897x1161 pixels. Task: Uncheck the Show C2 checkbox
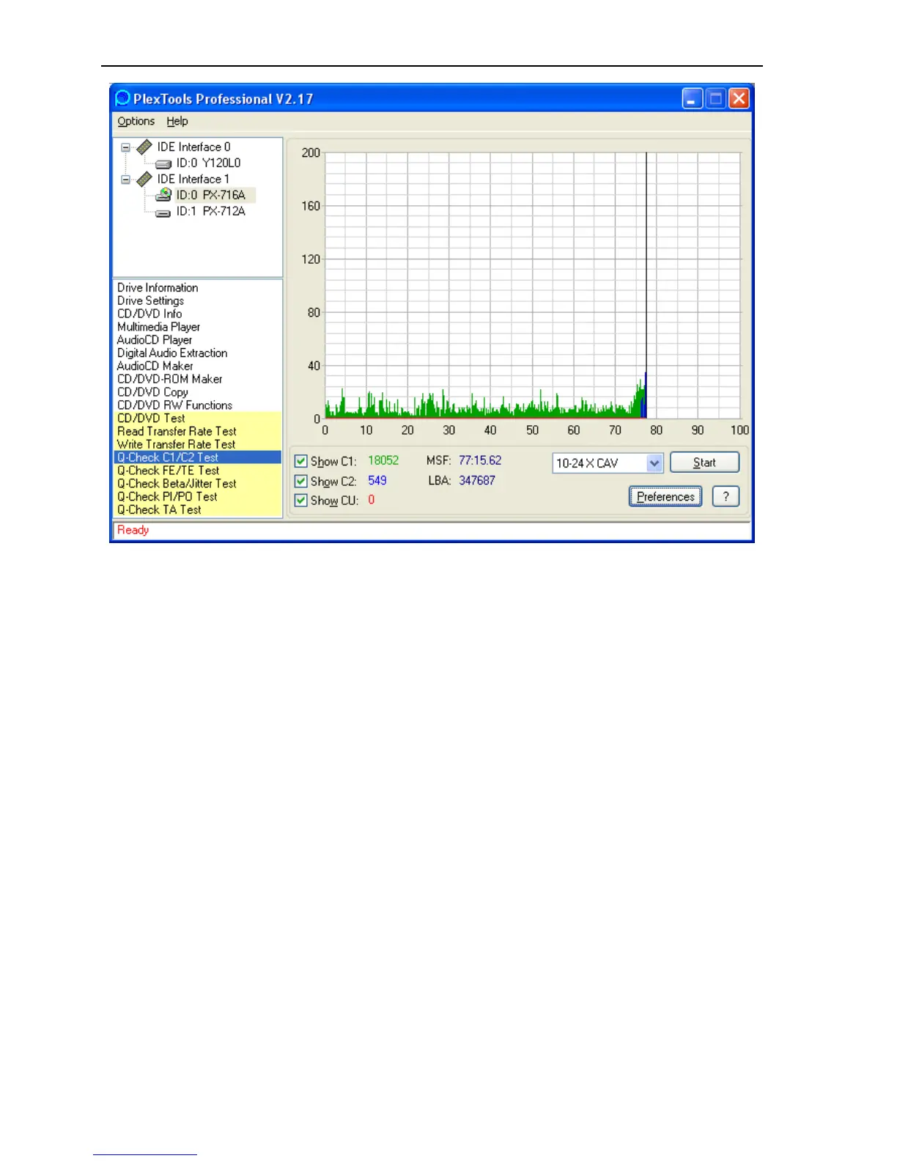point(300,481)
